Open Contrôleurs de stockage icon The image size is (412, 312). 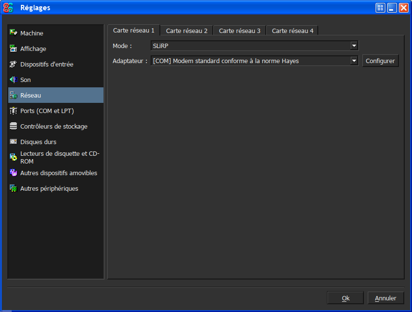click(13, 126)
